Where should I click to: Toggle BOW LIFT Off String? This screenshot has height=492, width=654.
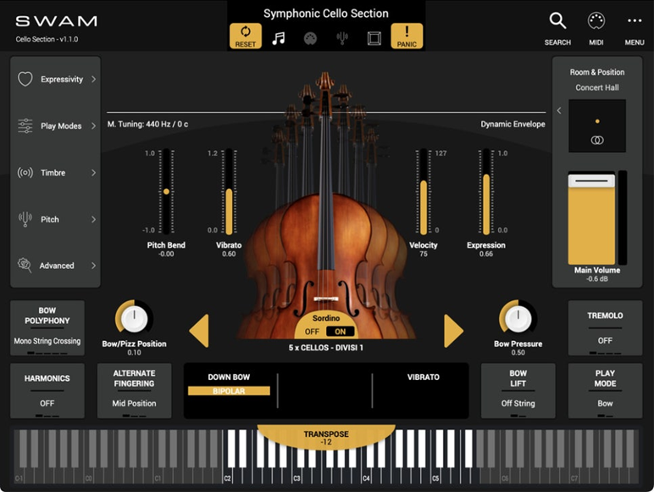518,390
